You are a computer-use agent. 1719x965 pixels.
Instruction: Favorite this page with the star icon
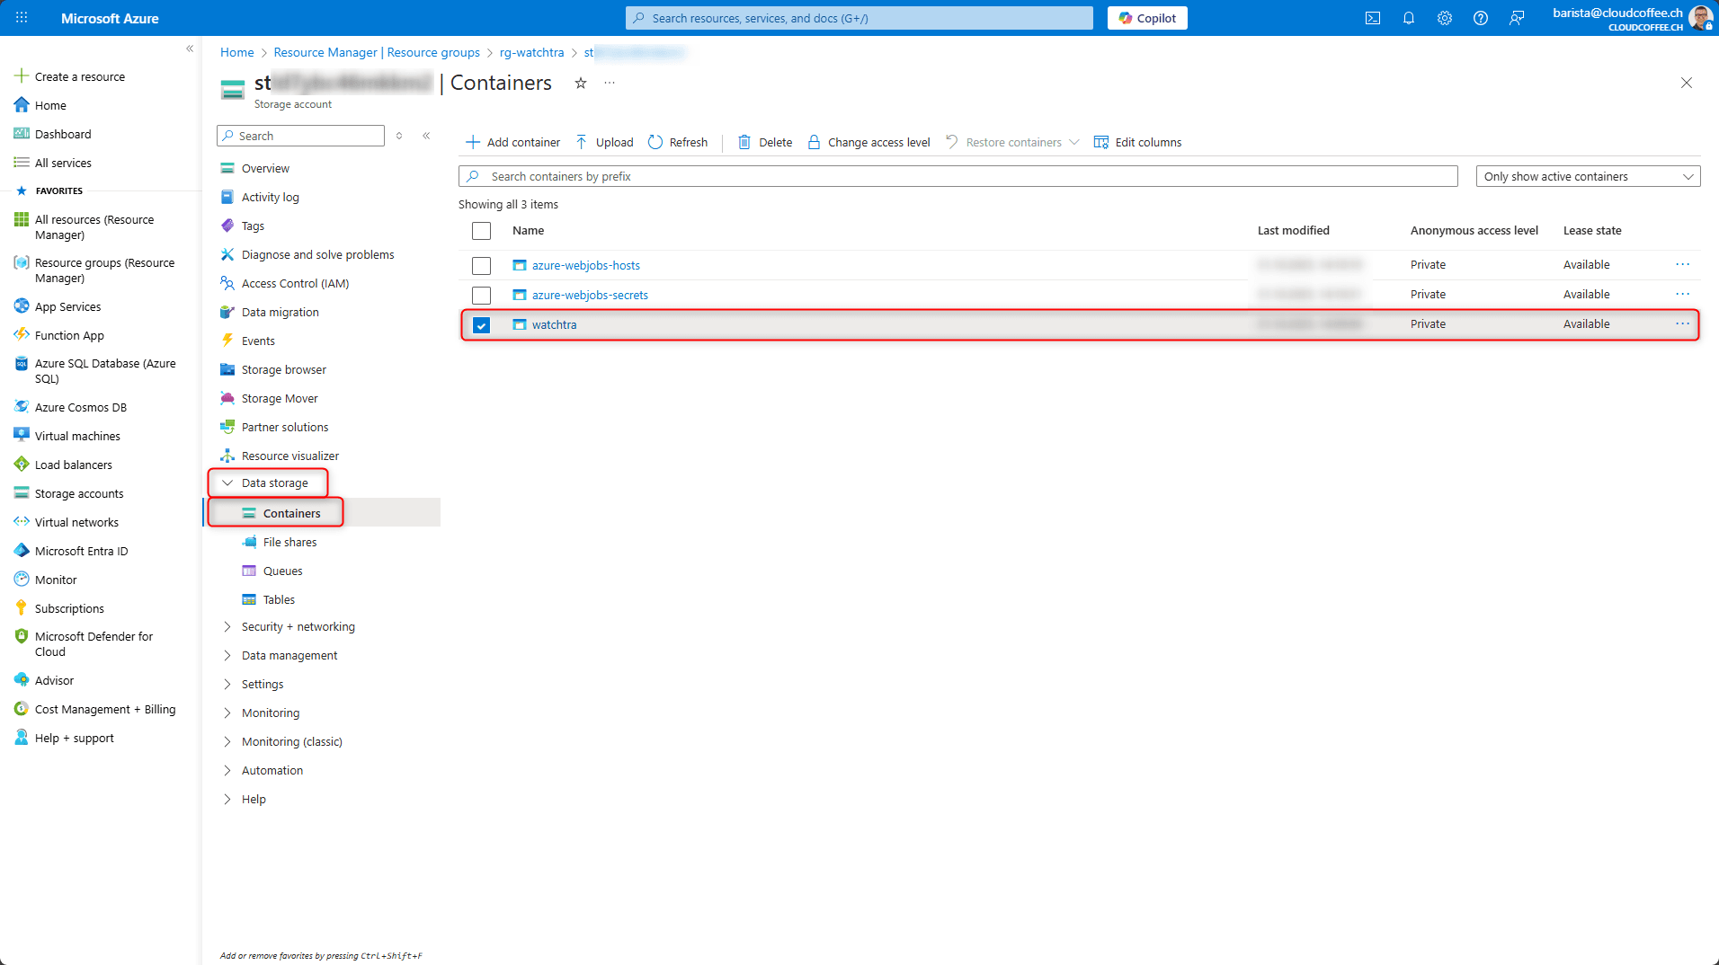point(581,84)
